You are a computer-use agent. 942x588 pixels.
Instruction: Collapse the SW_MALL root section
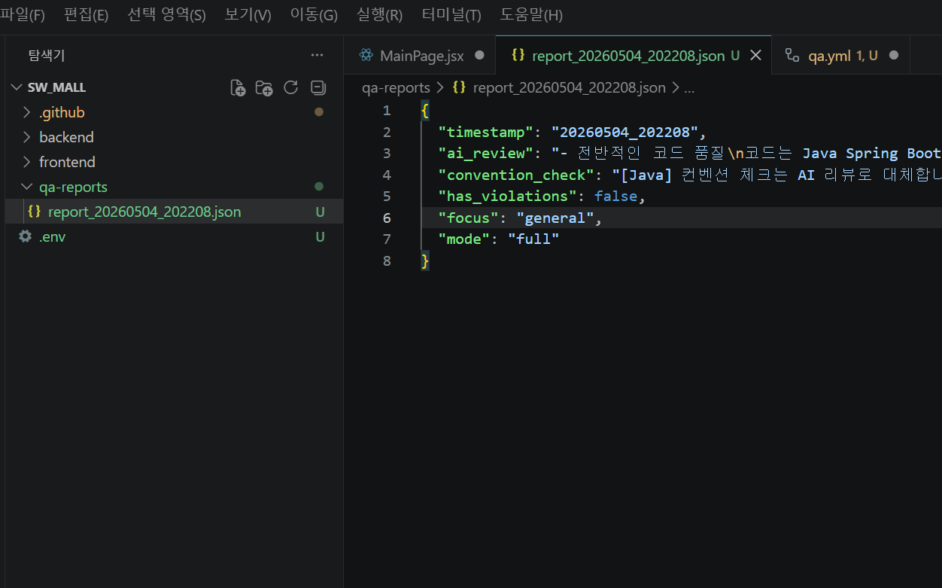[17, 87]
